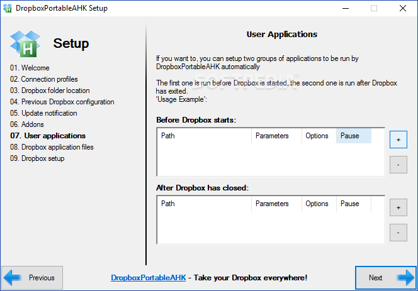Image resolution: width=418 pixels, height=291 pixels.
Task: Jump to 04. Previous Dropbox configuration
Action: 62,102
